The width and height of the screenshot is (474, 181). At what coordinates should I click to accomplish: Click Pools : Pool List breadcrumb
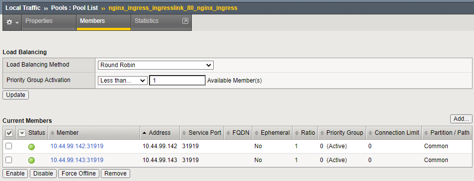(75, 8)
